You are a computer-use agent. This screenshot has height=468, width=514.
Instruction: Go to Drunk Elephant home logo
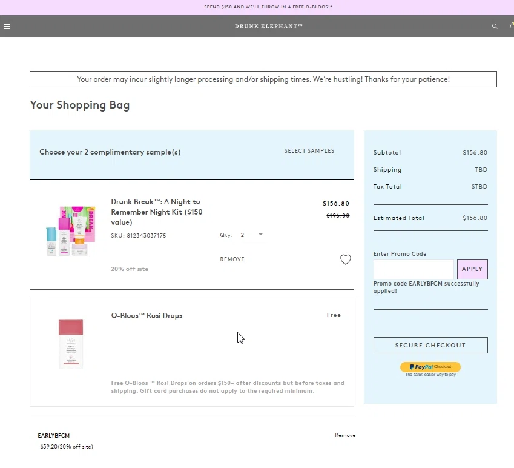point(268,26)
